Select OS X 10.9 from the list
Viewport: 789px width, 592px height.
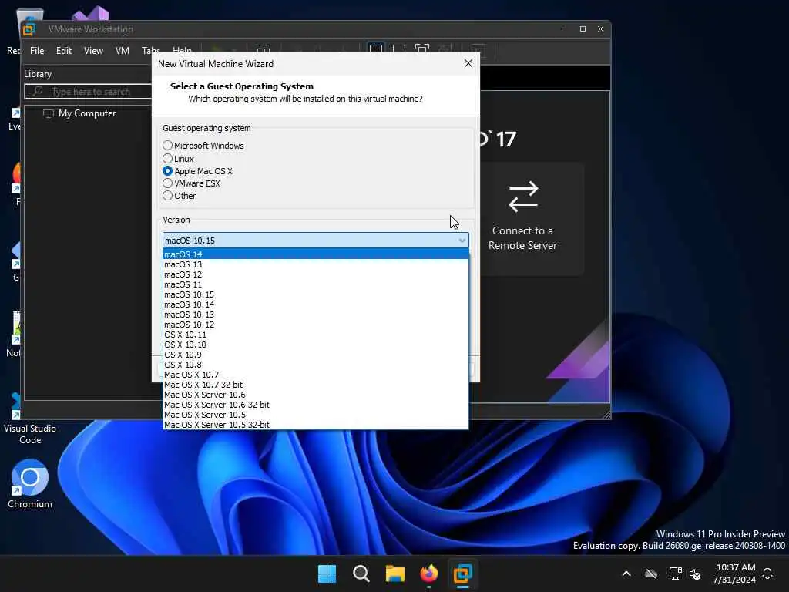(315, 355)
